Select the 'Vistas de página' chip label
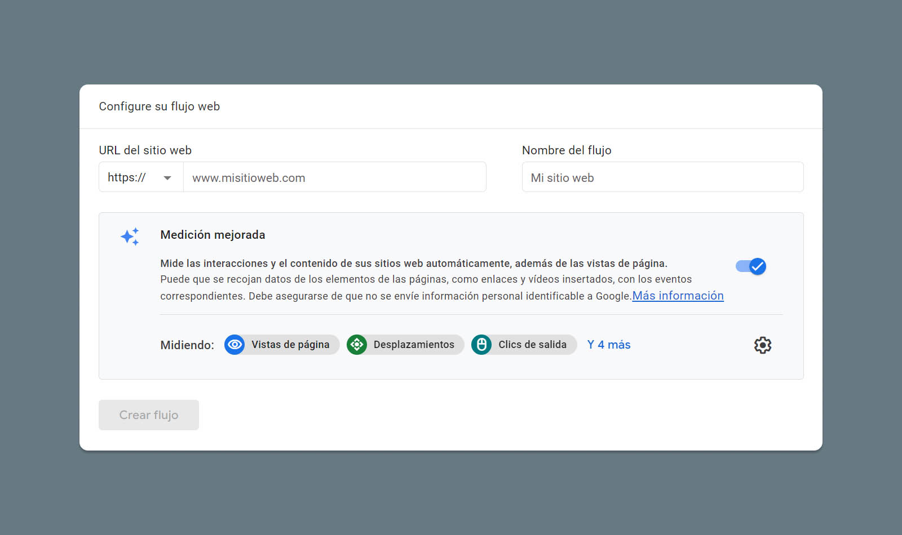The height and width of the screenshot is (535, 902). [x=290, y=345]
